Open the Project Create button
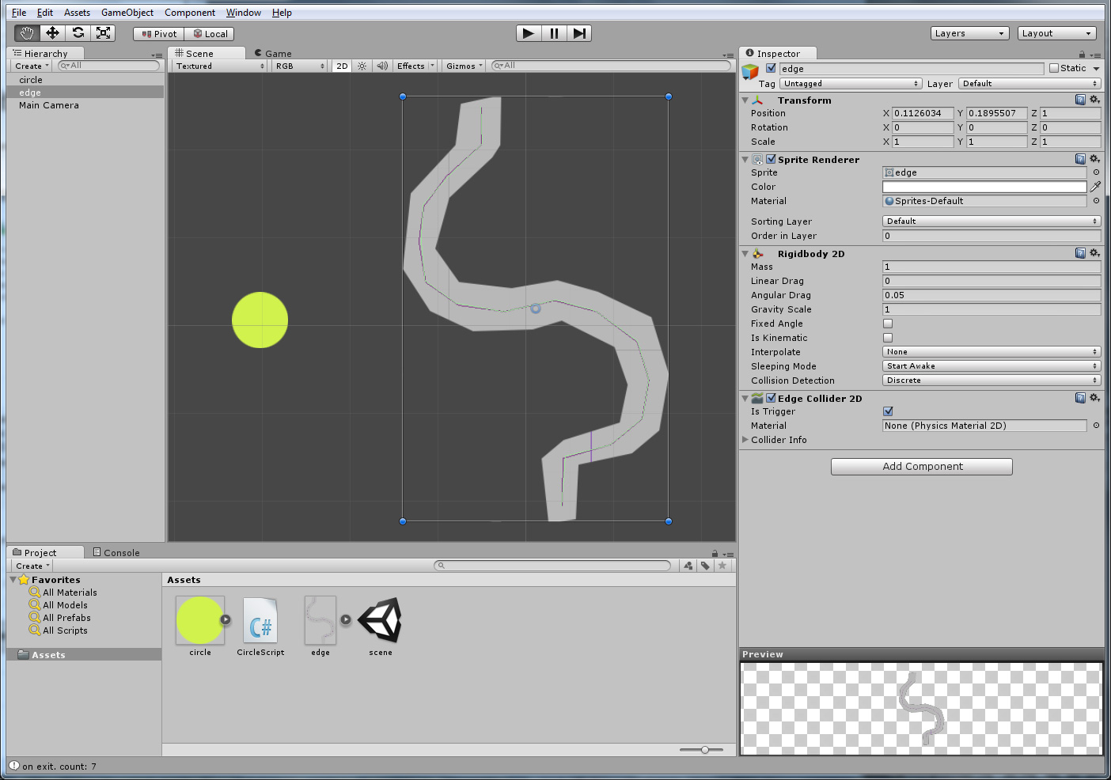The width and height of the screenshot is (1111, 780). point(32,566)
